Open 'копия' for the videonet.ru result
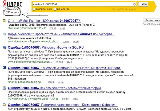Image resolution: width=160 pixels, height=111 pixels. click(x=66, y=41)
